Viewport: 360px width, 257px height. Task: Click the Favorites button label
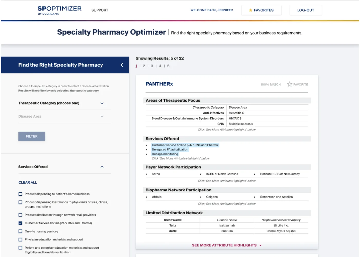264,10
